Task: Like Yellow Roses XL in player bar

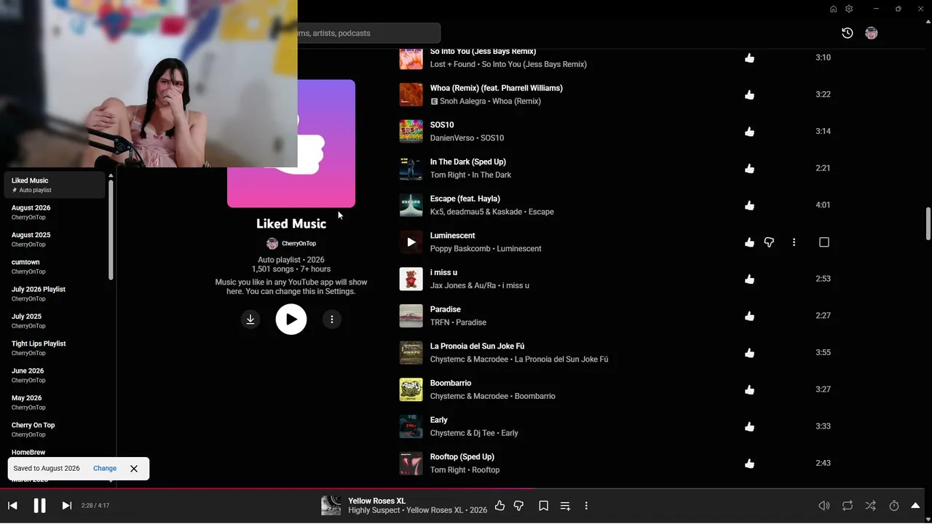Action: pos(499,506)
